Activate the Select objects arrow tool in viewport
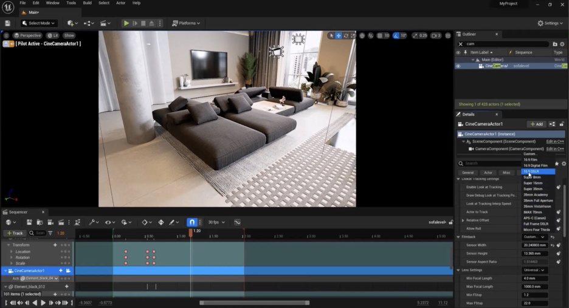The width and height of the screenshot is (569, 308). [331, 36]
